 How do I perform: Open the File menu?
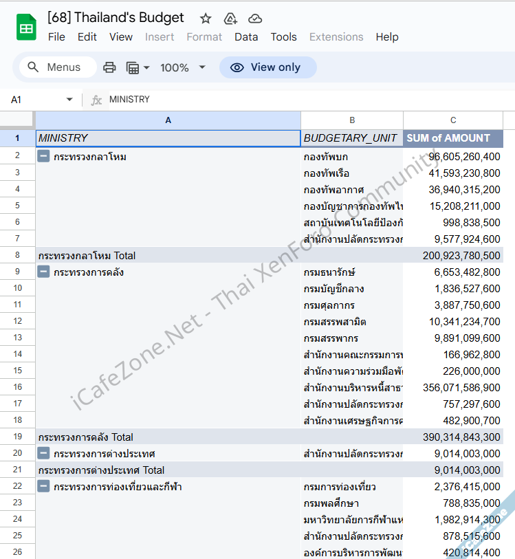coord(56,37)
